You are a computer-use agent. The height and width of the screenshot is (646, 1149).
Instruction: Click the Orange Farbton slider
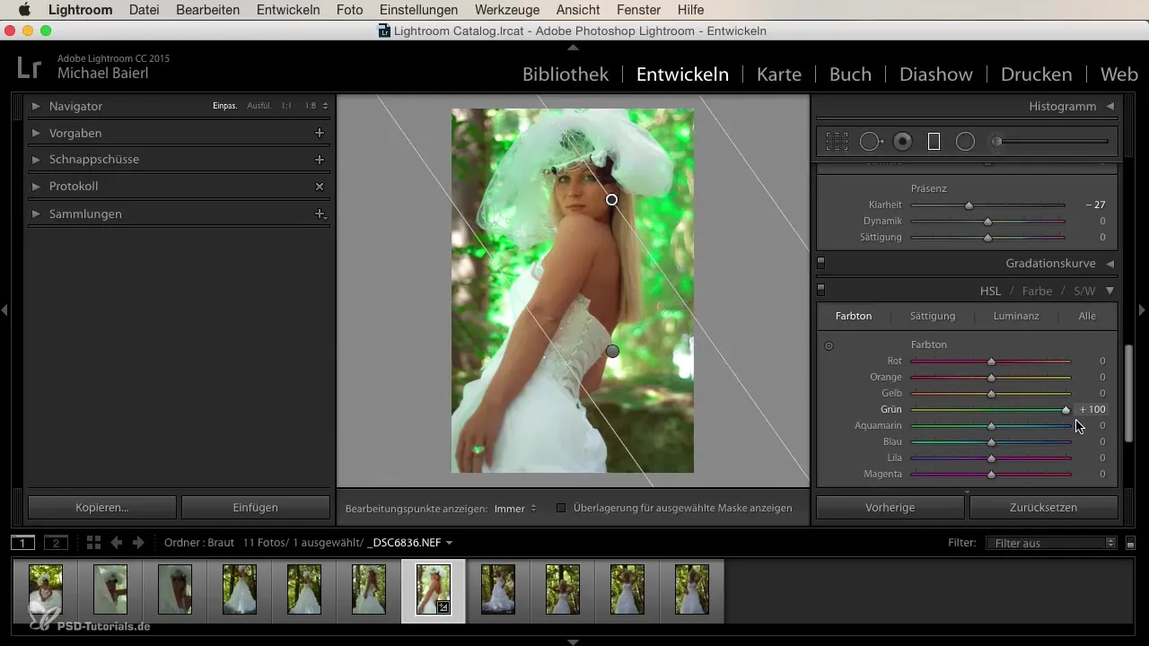(x=991, y=378)
